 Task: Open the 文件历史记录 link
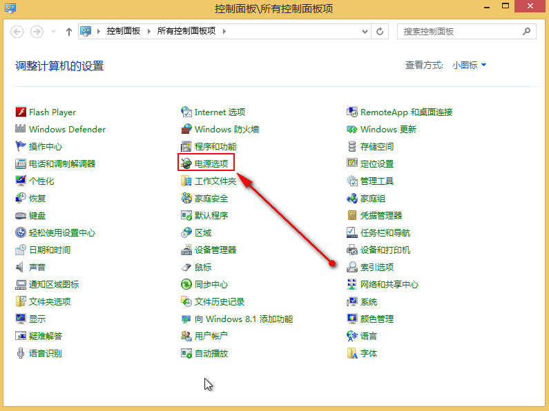(x=220, y=301)
